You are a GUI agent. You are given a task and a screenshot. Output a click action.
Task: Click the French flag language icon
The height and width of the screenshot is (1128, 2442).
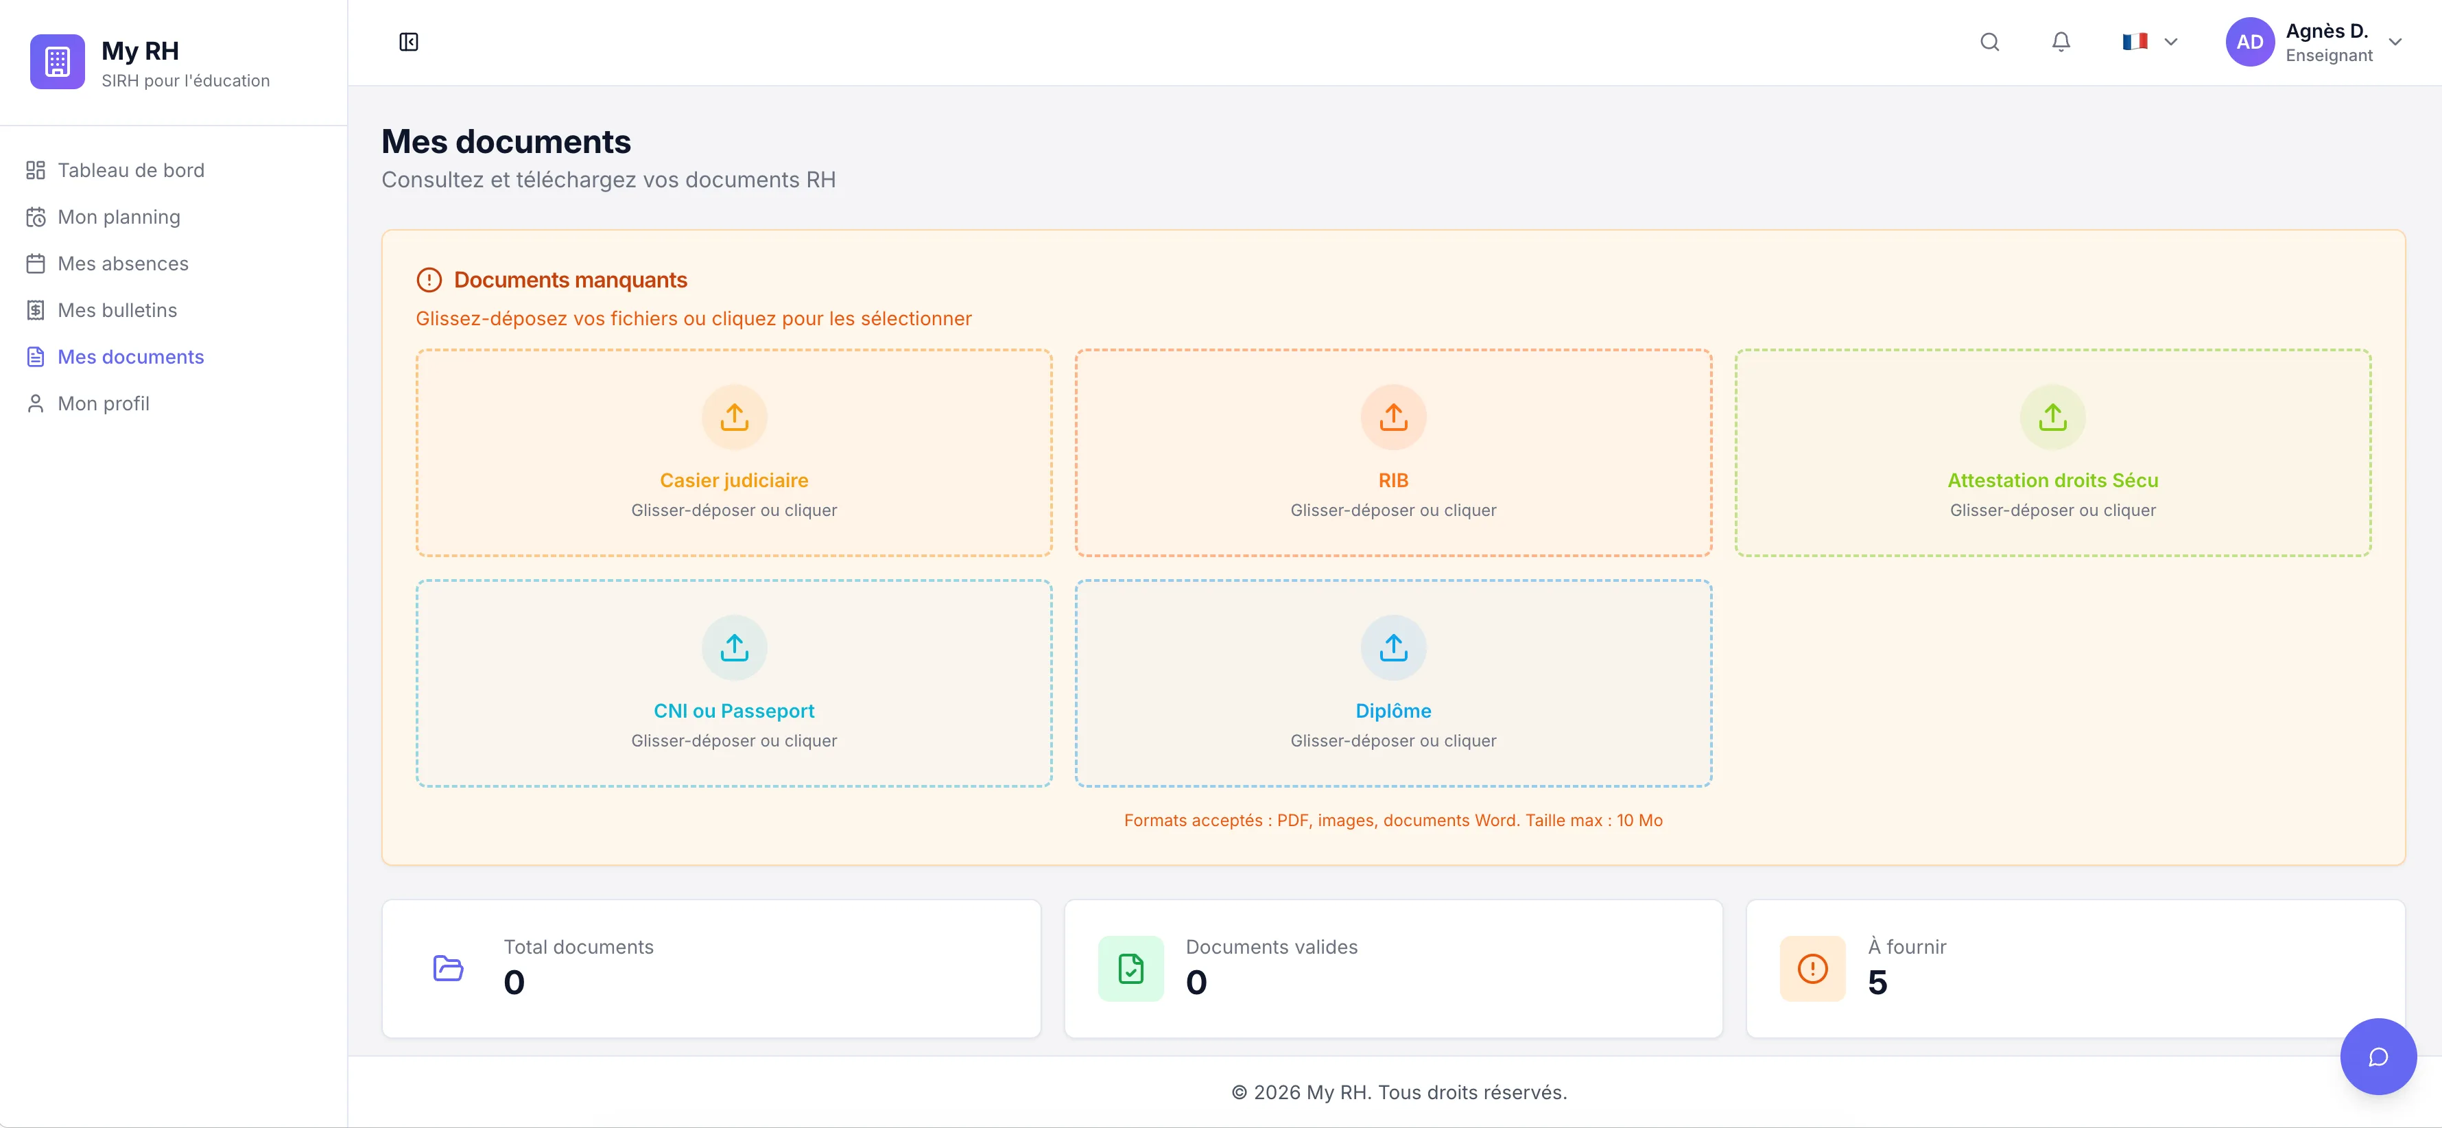tap(2135, 42)
